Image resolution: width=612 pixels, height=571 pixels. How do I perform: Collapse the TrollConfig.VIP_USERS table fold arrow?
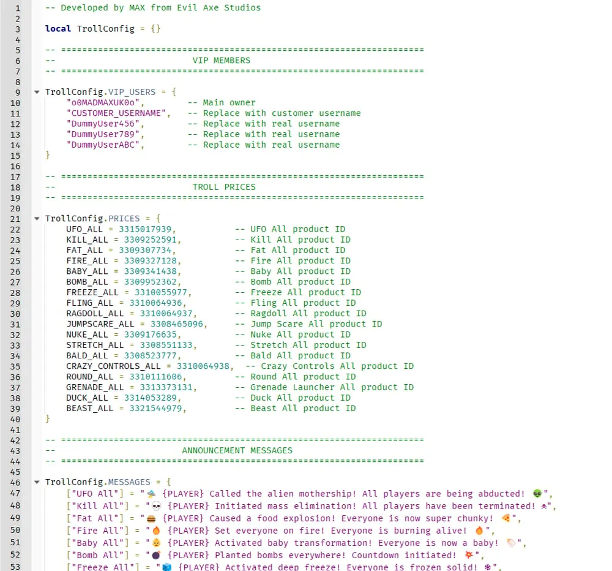pos(37,93)
